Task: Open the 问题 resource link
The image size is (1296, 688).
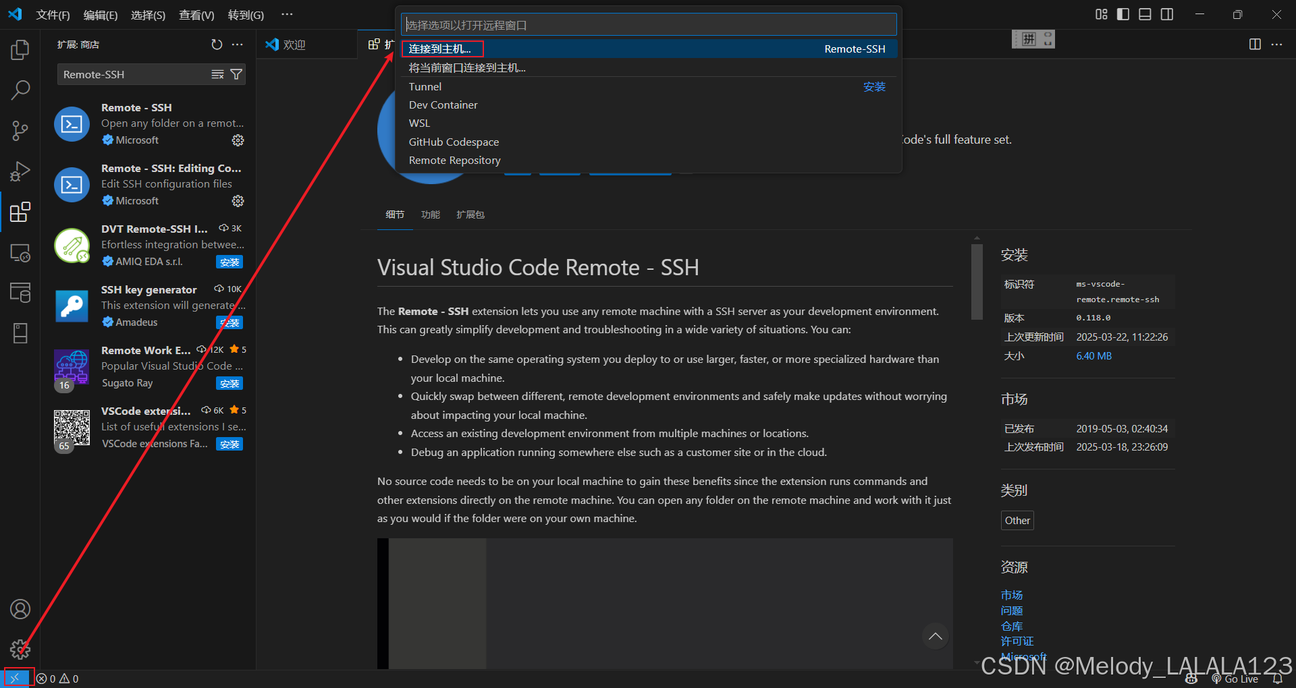Action: pyautogui.click(x=1012, y=610)
